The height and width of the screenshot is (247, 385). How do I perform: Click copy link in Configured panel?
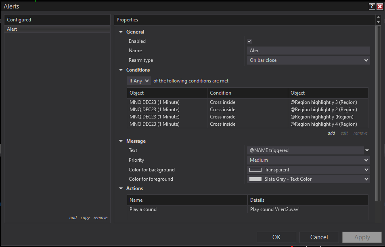85,217
